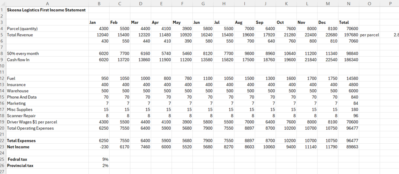Select the January Net Income cell showing -230
Viewport: 399px width, 174px height.
point(99,147)
